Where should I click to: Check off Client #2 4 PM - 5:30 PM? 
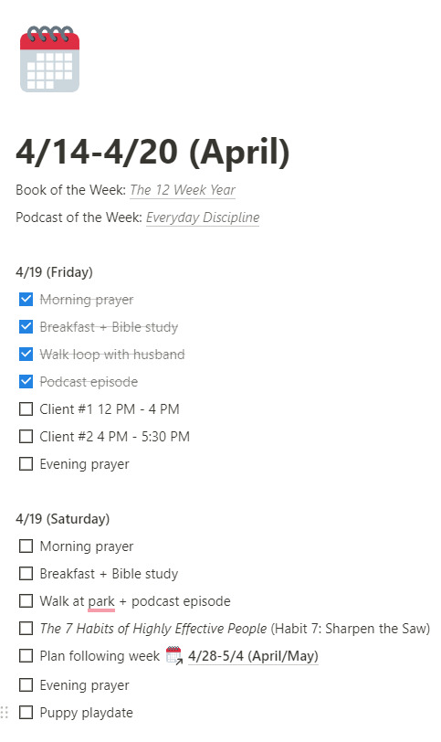click(x=26, y=436)
